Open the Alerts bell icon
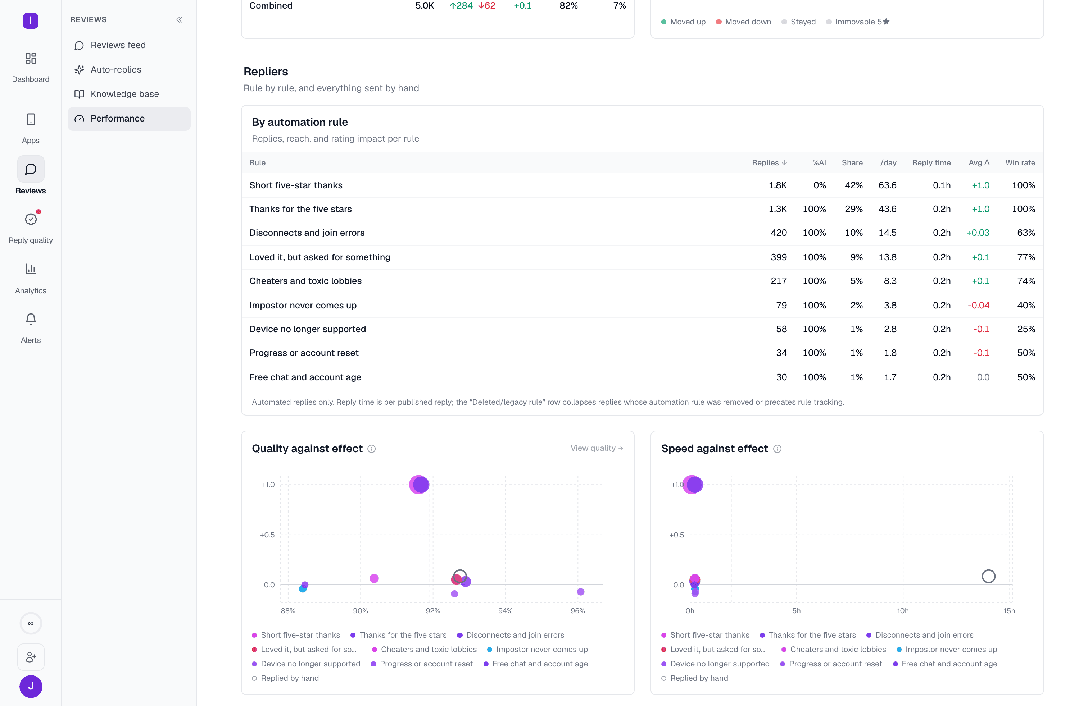This screenshot has height=706, width=1088. tap(31, 319)
